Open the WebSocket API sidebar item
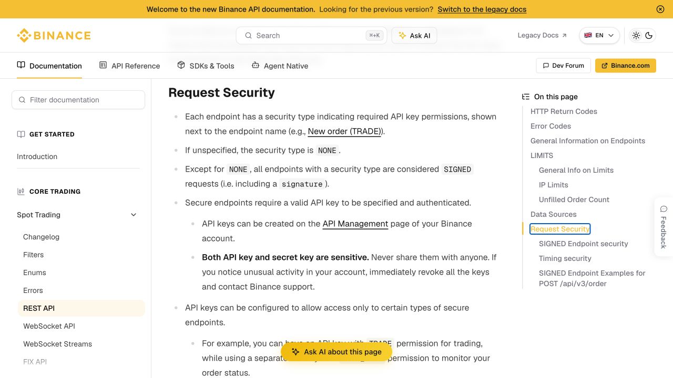The height and width of the screenshot is (378, 673). coord(49,326)
